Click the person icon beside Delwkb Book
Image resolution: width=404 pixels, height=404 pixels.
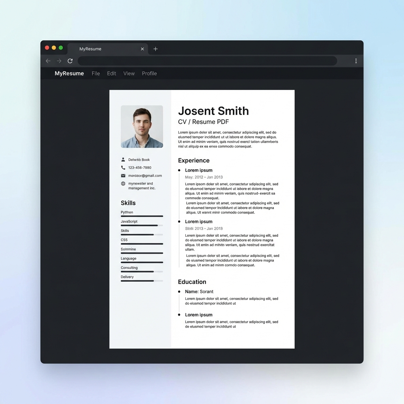coord(123,159)
